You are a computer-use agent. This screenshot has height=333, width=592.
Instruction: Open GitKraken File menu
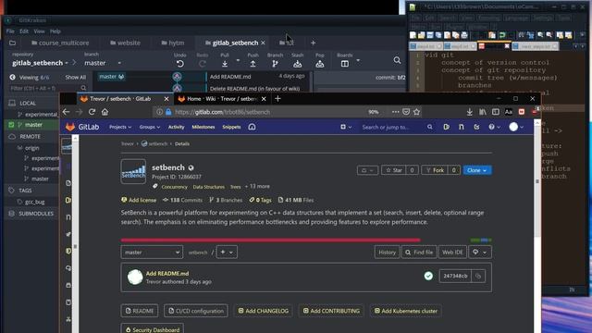tap(10, 31)
